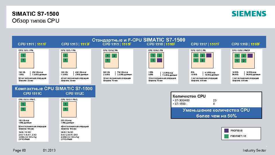Click the purple PROFIBUS legend square

226,131
